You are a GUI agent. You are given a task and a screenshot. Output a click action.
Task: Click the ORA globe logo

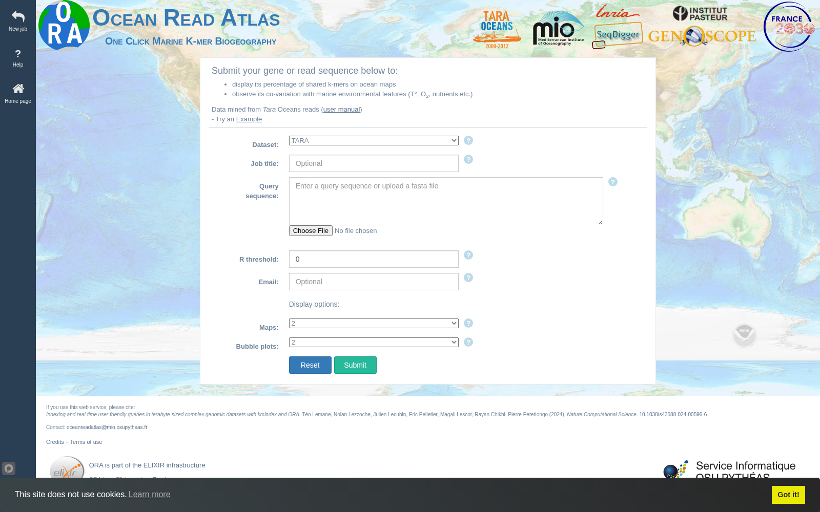click(64, 26)
